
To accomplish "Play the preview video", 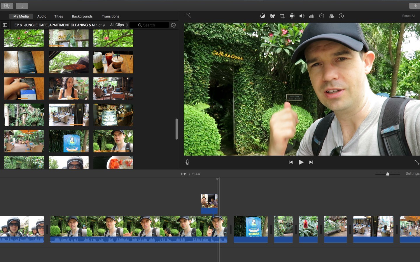I will tap(301, 162).
